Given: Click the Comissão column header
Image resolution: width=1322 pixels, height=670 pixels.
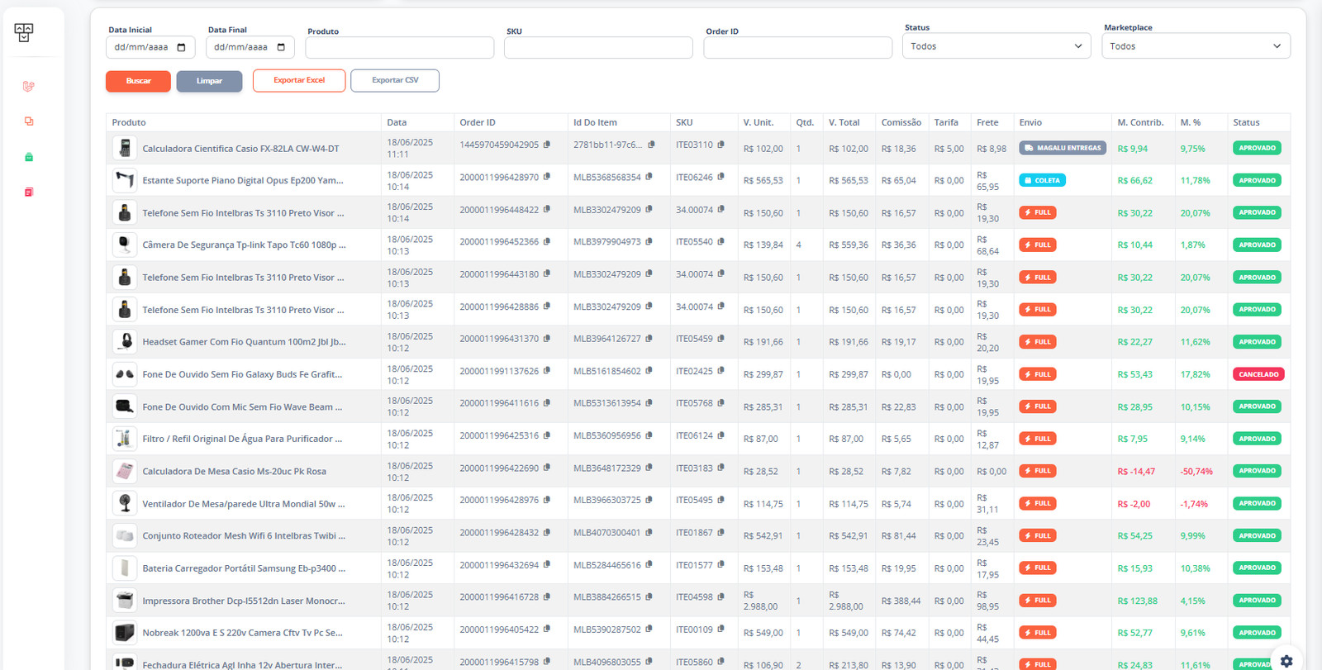Looking at the screenshot, I should (901, 122).
